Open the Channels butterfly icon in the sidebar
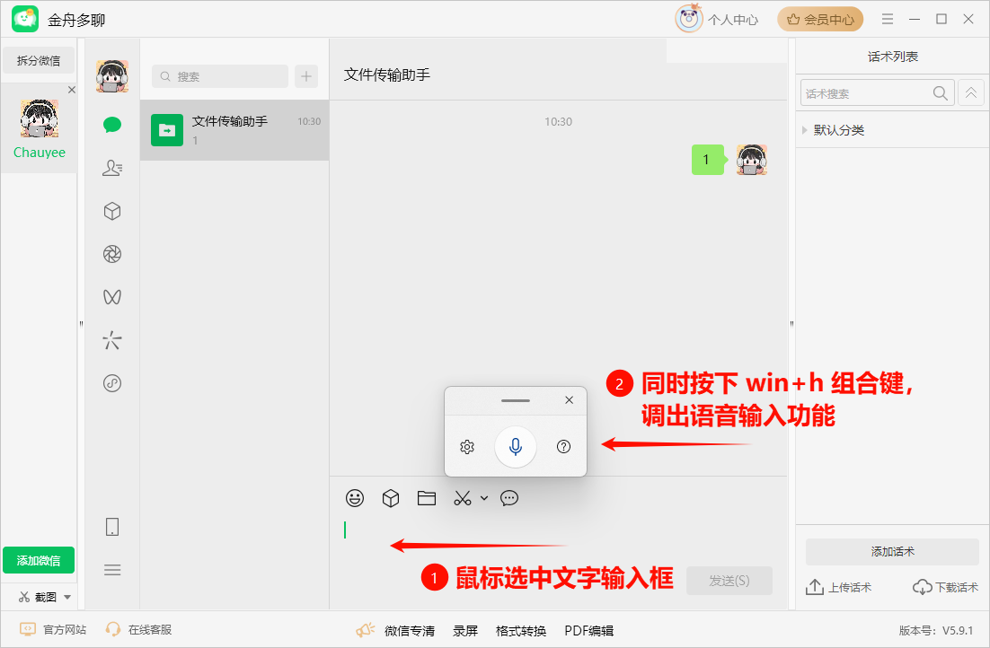This screenshot has width=990, height=648. [112, 296]
